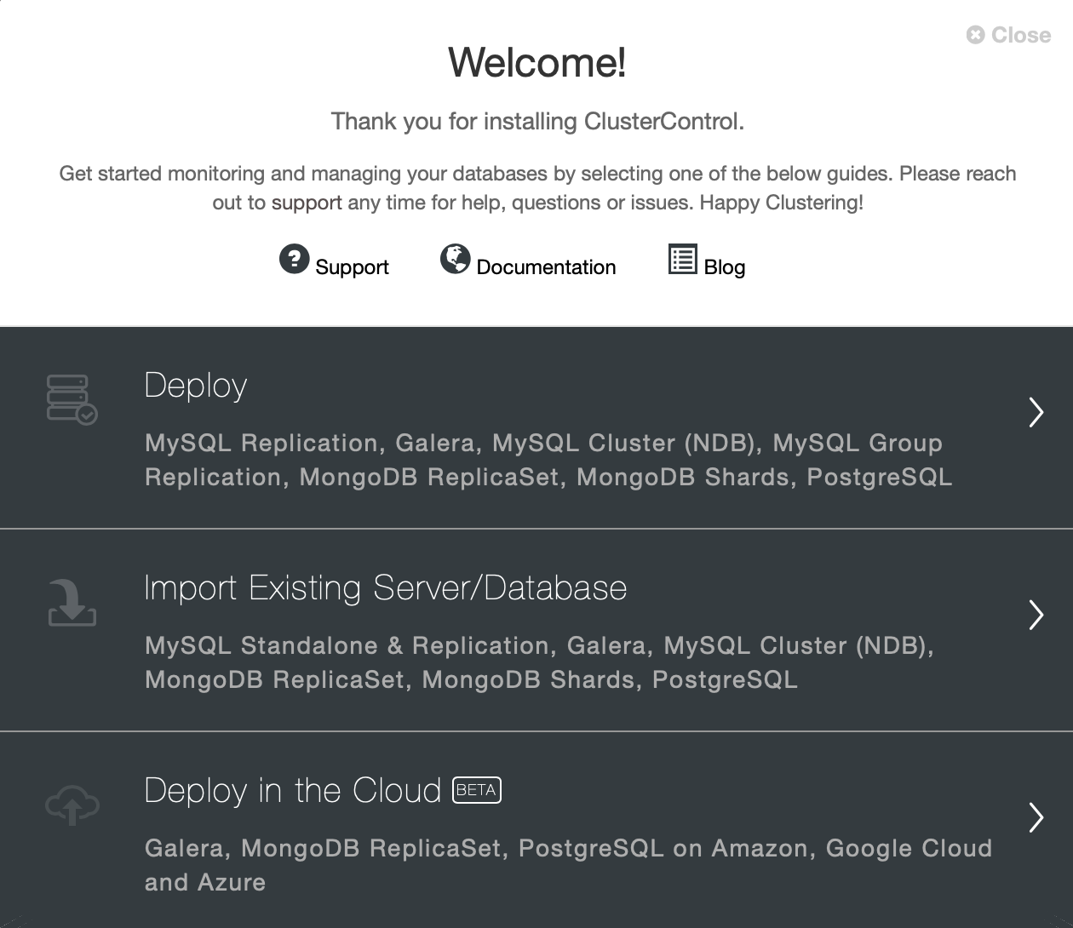Click the Import download tray icon
The image size is (1073, 928).
pos(72,602)
